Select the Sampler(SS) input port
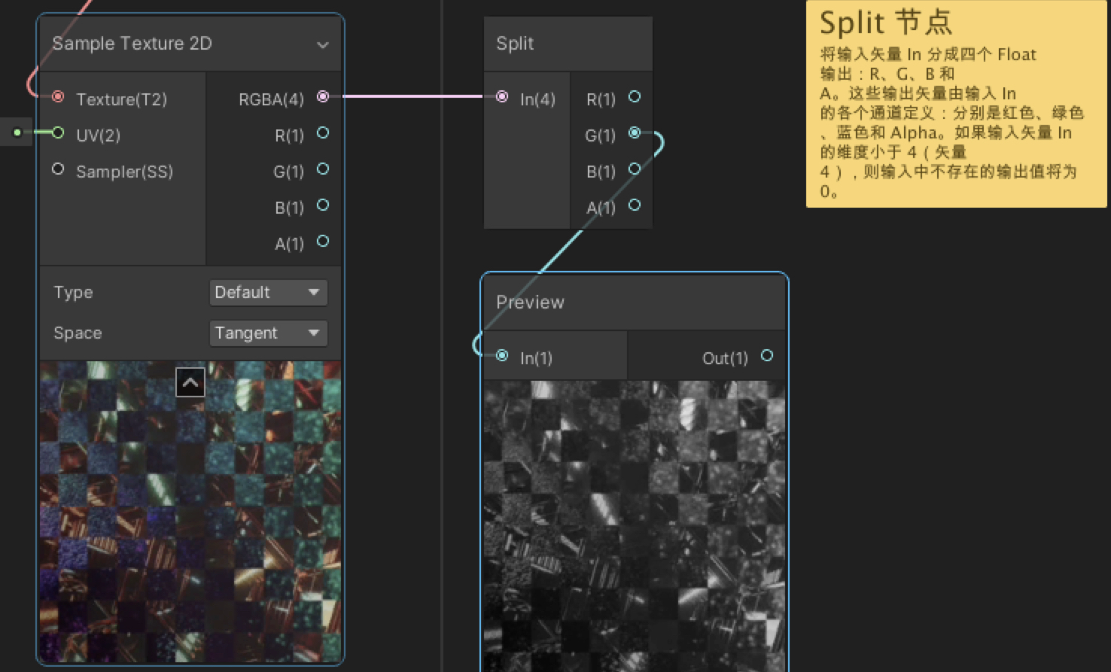 (58, 169)
